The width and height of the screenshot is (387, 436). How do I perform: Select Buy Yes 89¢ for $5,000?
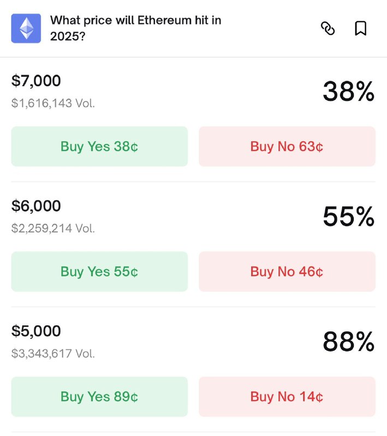(99, 396)
